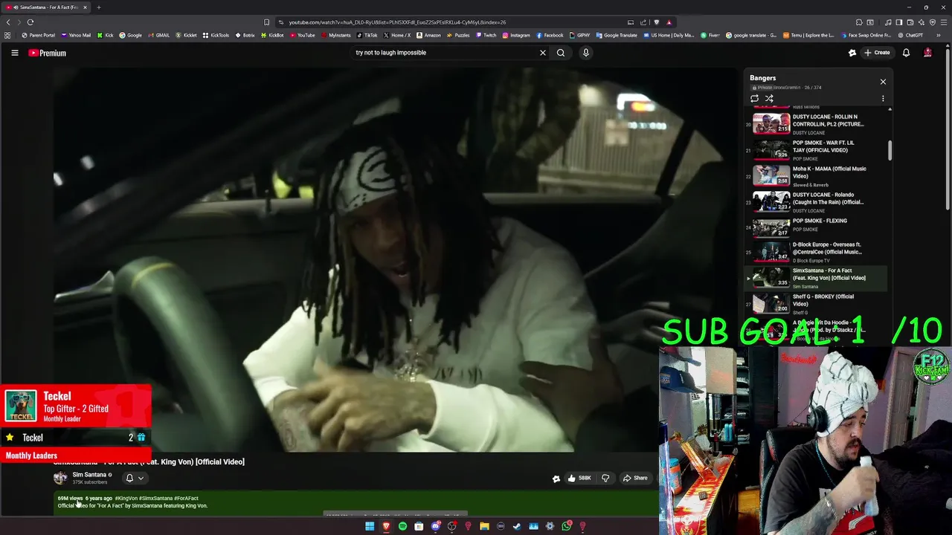The height and width of the screenshot is (535, 952).
Task: Bookmark this page icon in address bar
Action: coord(266,22)
